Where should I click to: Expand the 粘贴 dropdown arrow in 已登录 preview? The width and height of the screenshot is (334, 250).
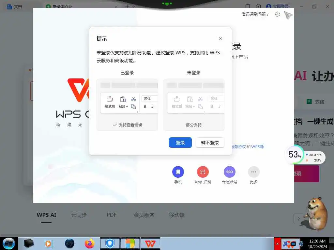127,106
